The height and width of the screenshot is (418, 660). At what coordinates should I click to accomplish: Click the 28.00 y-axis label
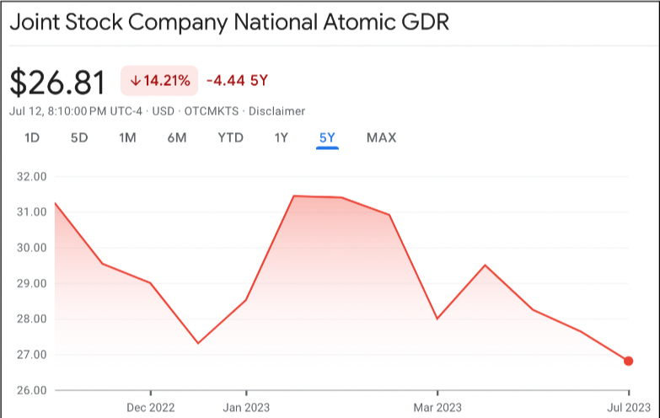[31, 319]
